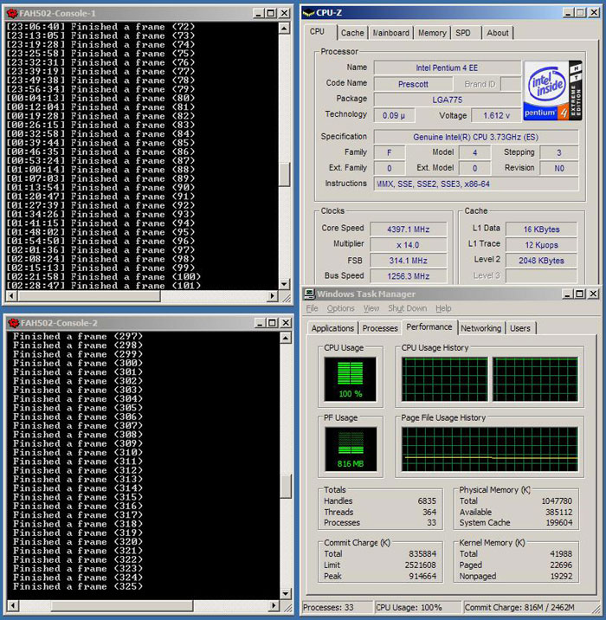Image resolution: width=606 pixels, height=620 pixels.
Task: Open View menu in Task Manager
Action: (371, 308)
